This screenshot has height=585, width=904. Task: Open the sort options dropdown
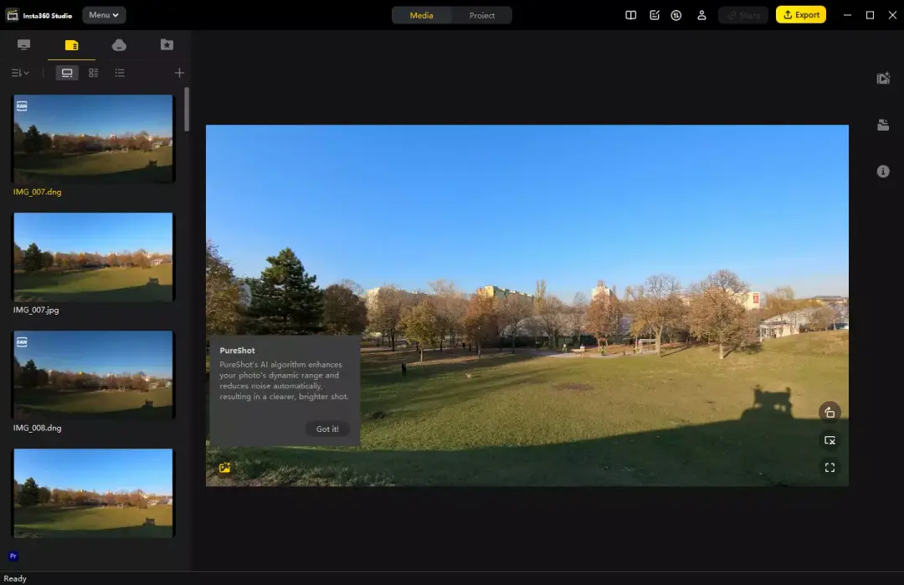click(20, 73)
